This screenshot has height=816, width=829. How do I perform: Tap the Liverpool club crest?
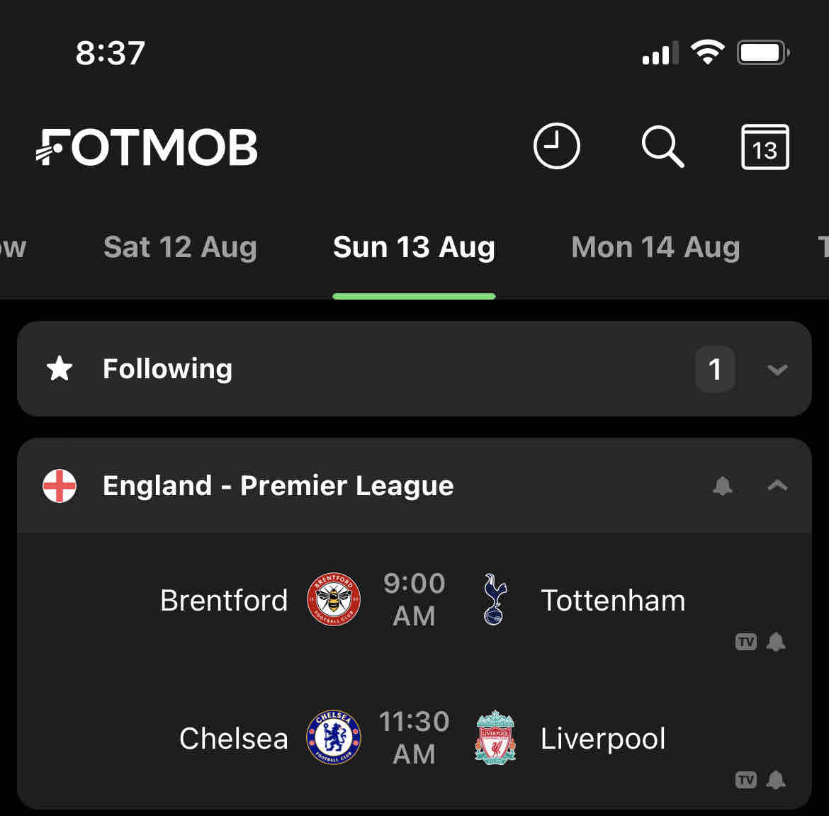(495, 737)
